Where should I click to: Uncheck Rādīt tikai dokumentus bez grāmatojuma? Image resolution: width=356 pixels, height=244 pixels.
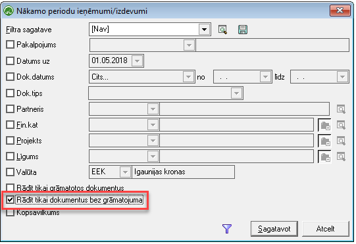point(11,200)
